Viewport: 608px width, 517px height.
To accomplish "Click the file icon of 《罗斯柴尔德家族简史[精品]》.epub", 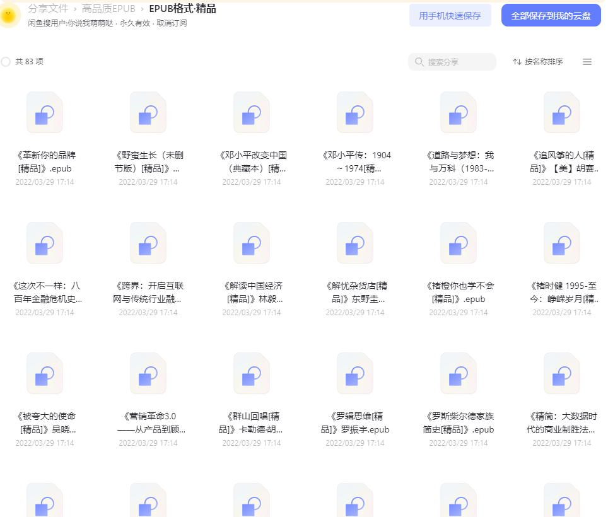I will (x=459, y=374).
